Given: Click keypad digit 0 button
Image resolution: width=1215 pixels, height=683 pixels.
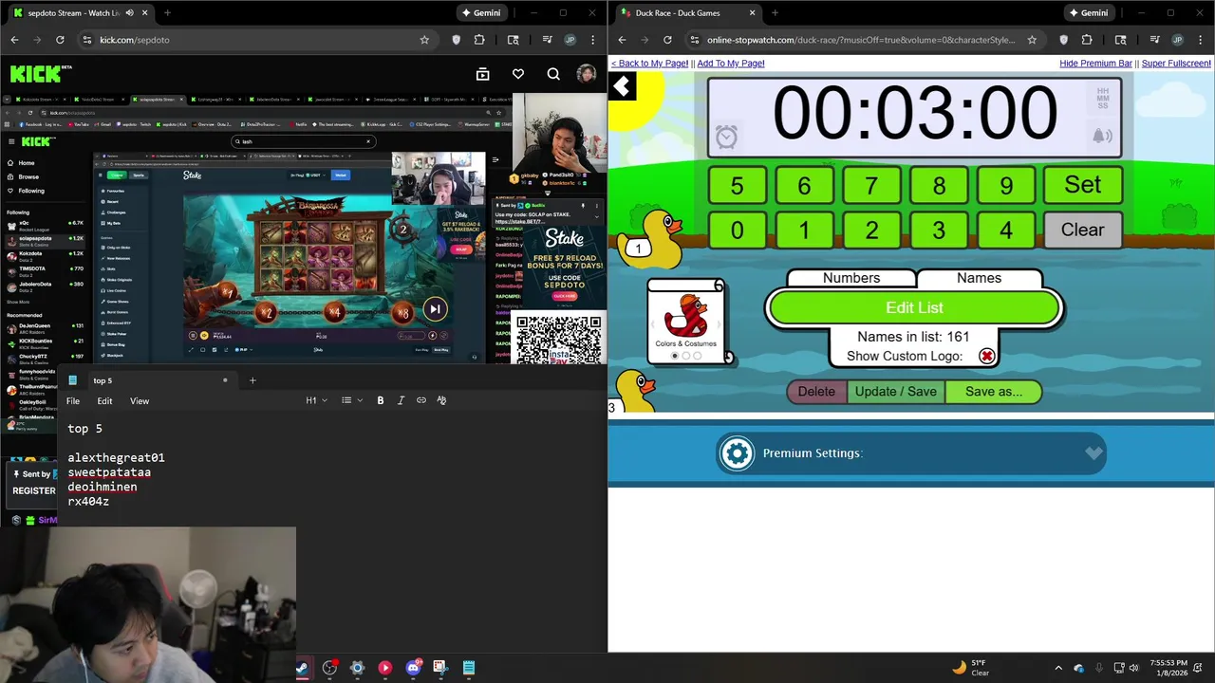Looking at the screenshot, I should (737, 230).
